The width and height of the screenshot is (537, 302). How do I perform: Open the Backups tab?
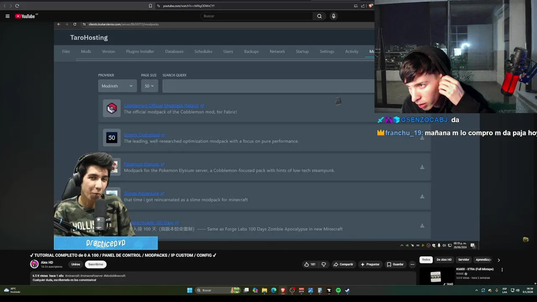[251, 52]
